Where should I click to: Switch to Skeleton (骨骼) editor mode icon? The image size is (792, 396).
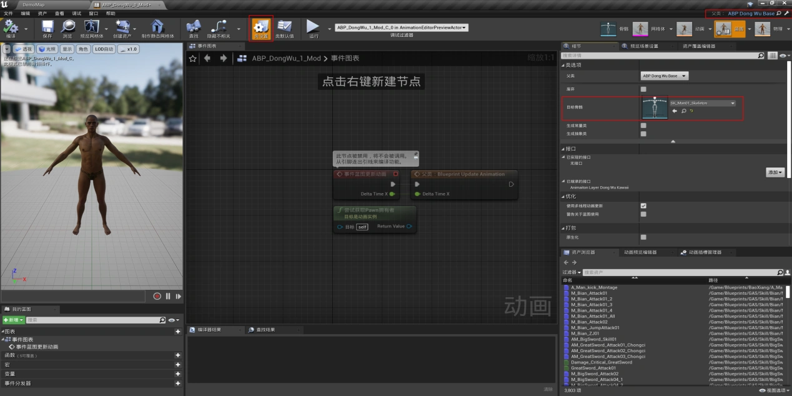click(608, 29)
